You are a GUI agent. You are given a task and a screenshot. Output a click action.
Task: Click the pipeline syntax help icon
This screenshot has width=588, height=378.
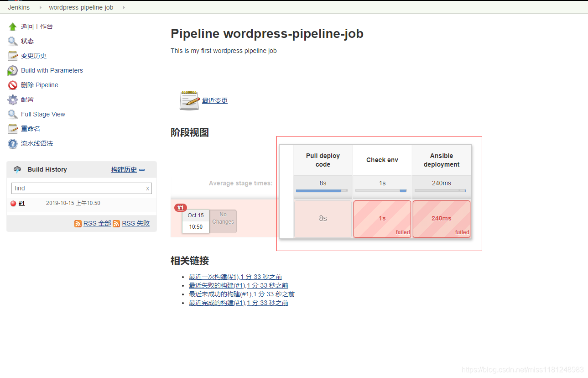(13, 143)
